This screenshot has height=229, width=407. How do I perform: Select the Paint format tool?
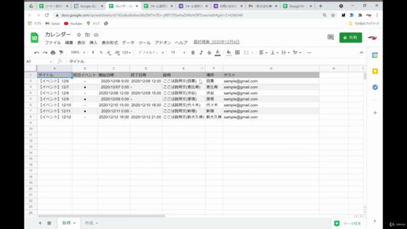click(x=61, y=52)
